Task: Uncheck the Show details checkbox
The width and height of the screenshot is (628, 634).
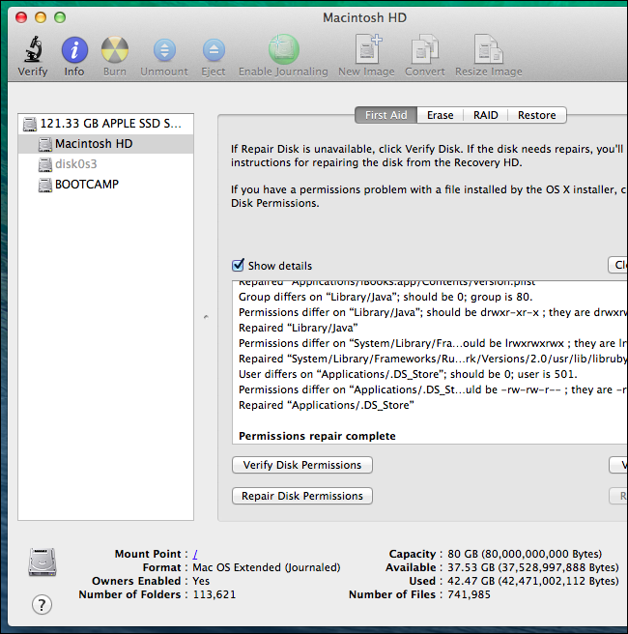Action: (238, 265)
